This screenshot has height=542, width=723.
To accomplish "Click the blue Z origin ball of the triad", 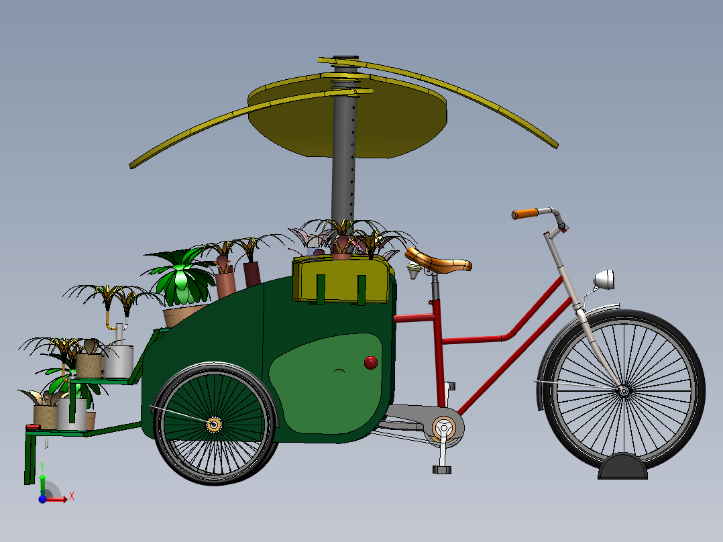I will (42, 499).
